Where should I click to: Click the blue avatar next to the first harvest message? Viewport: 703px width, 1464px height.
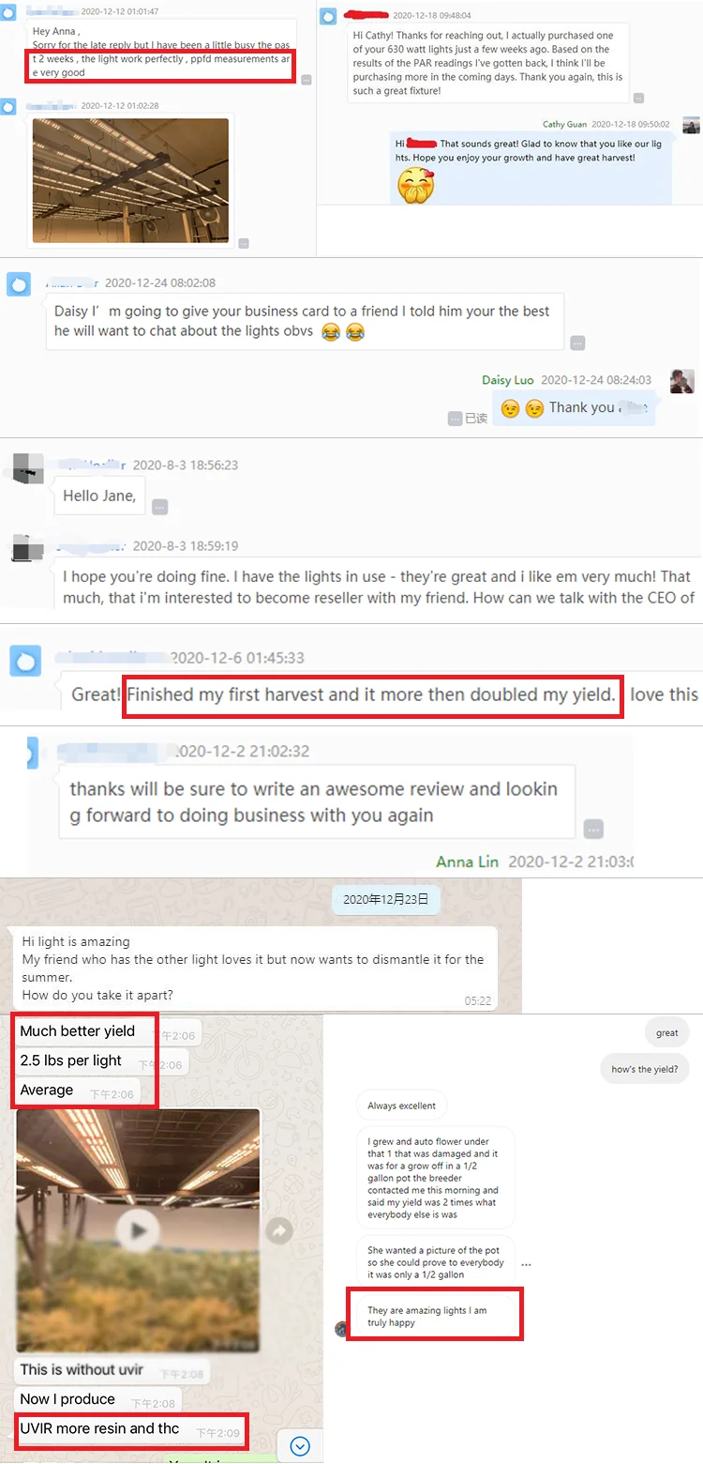25,661
